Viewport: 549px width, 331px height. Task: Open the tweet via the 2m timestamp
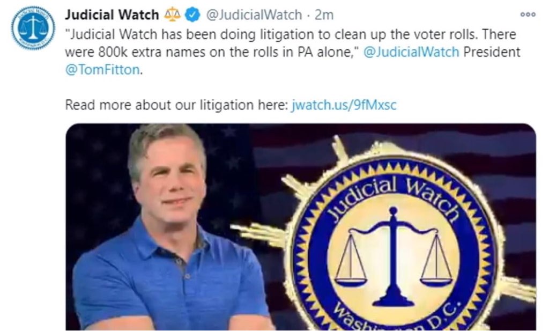[324, 14]
